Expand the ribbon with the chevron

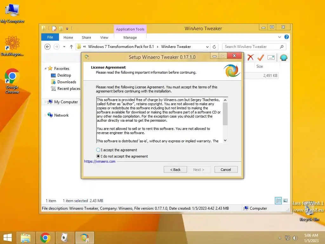pyautogui.click(x=279, y=37)
